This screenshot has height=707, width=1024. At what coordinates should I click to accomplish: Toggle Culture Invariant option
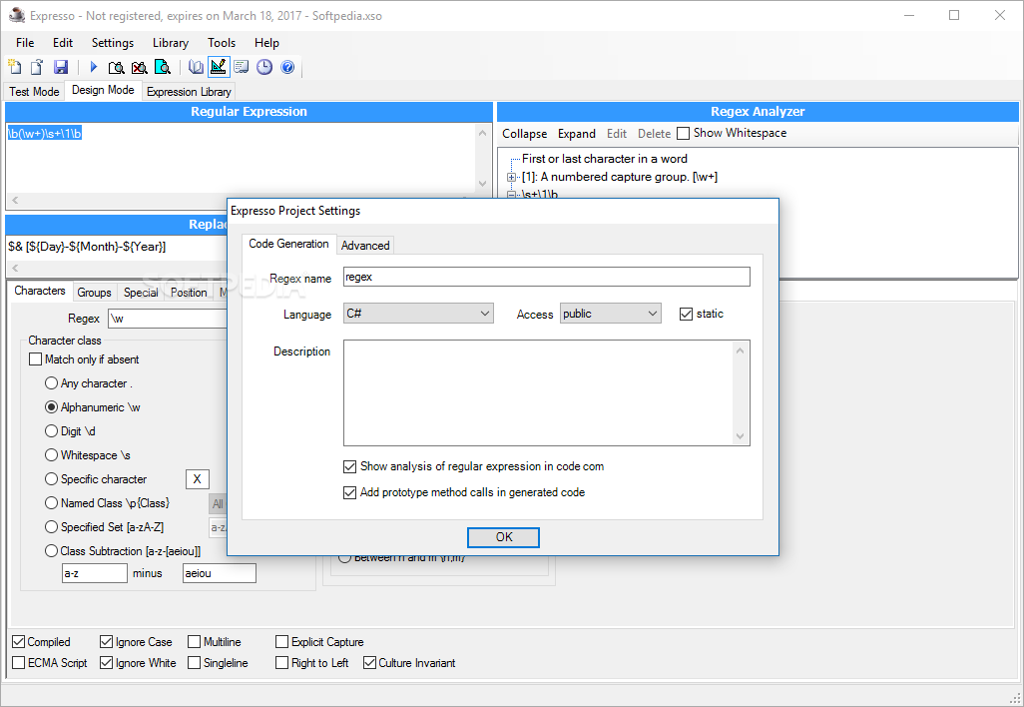(369, 663)
